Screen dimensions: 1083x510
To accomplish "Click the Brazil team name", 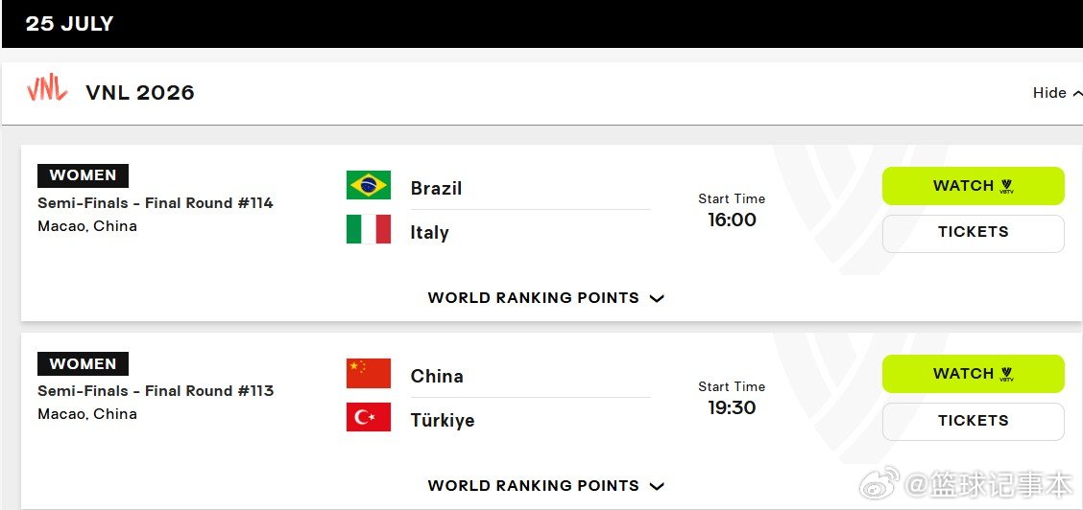I will click(436, 188).
